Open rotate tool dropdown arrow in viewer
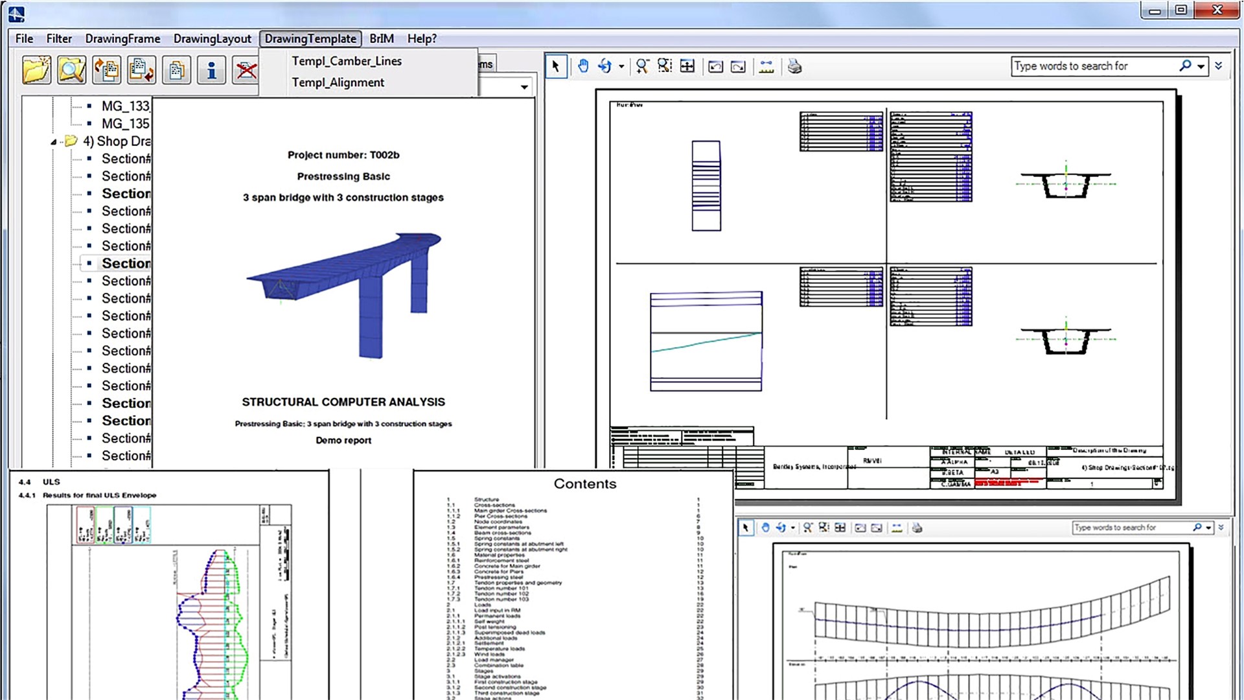This screenshot has height=700, width=1244. coord(621,66)
